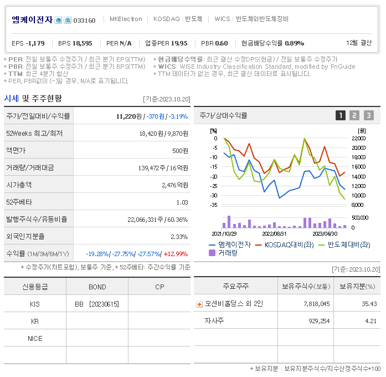Select the 주요주주 column header

[x=235, y=286]
